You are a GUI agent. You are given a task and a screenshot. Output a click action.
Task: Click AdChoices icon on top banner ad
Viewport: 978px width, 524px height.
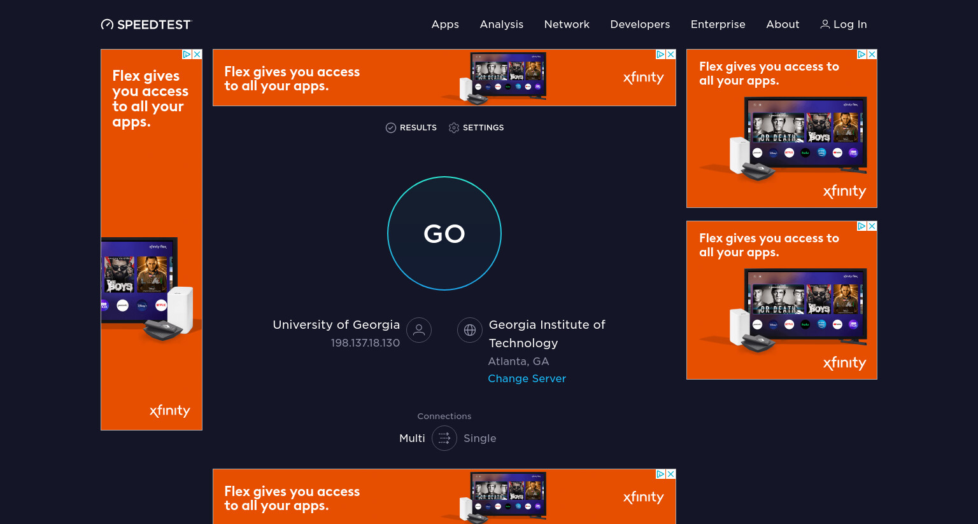click(661, 55)
